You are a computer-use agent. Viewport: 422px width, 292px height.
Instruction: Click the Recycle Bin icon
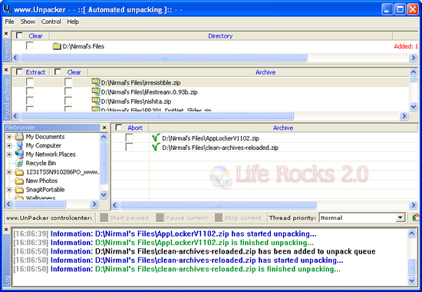click(x=19, y=163)
